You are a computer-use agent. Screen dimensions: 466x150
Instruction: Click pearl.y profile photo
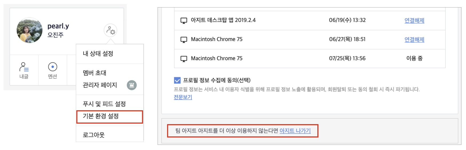pyautogui.click(x=29, y=30)
